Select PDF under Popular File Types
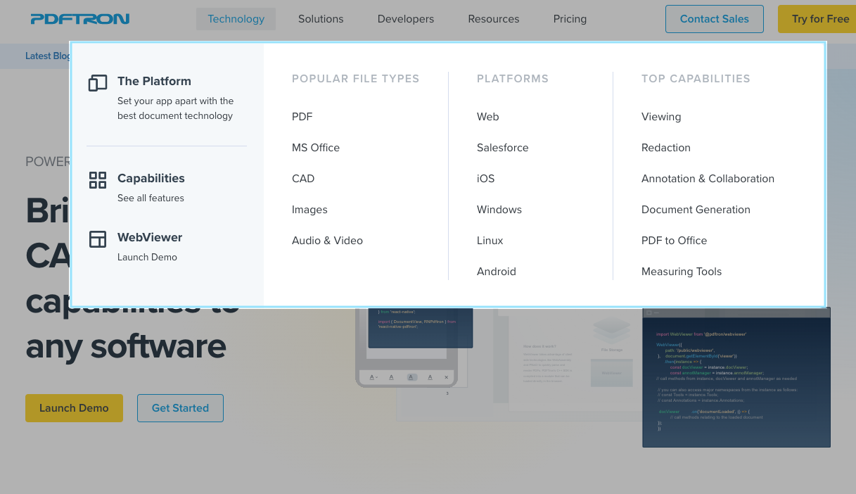 coord(302,117)
